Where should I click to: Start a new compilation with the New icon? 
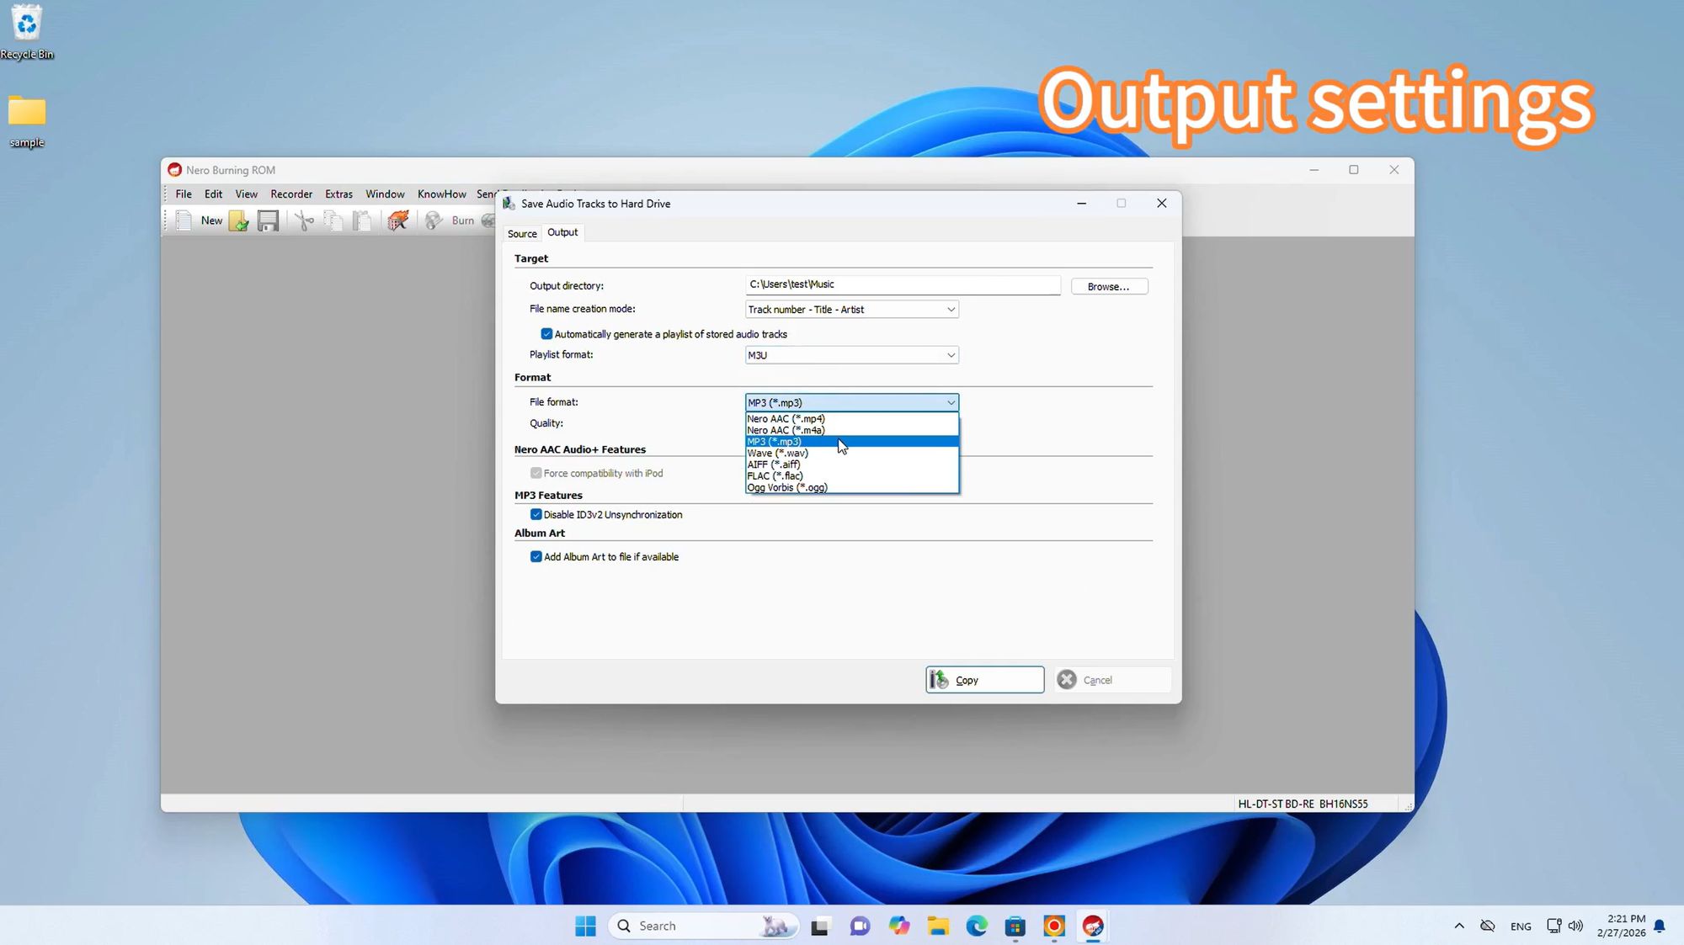pyautogui.click(x=184, y=220)
